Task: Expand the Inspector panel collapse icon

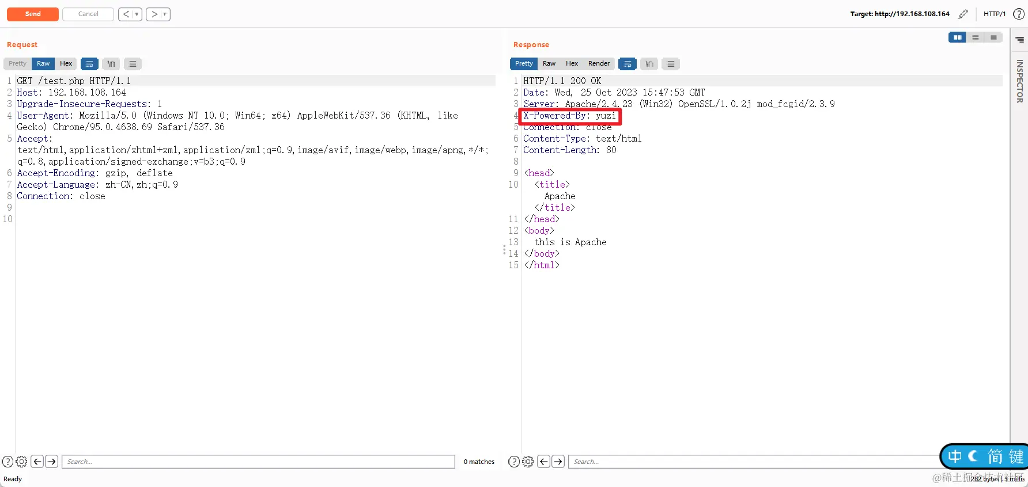Action: pos(1019,40)
